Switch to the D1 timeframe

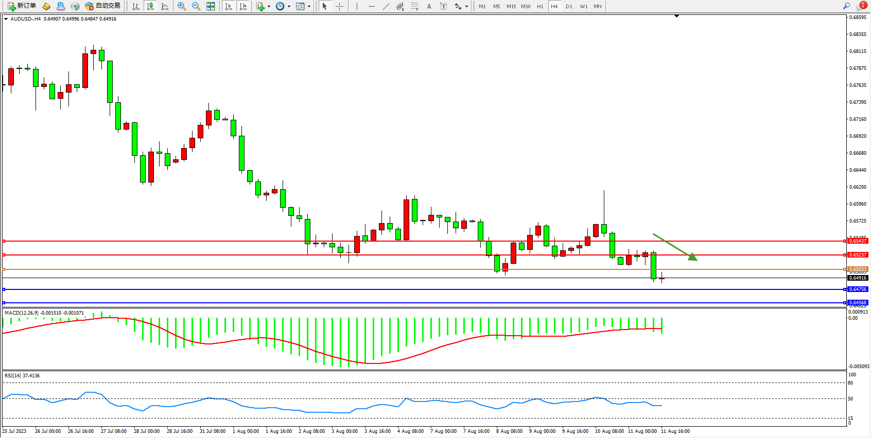pyautogui.click(x=569, y=6)
